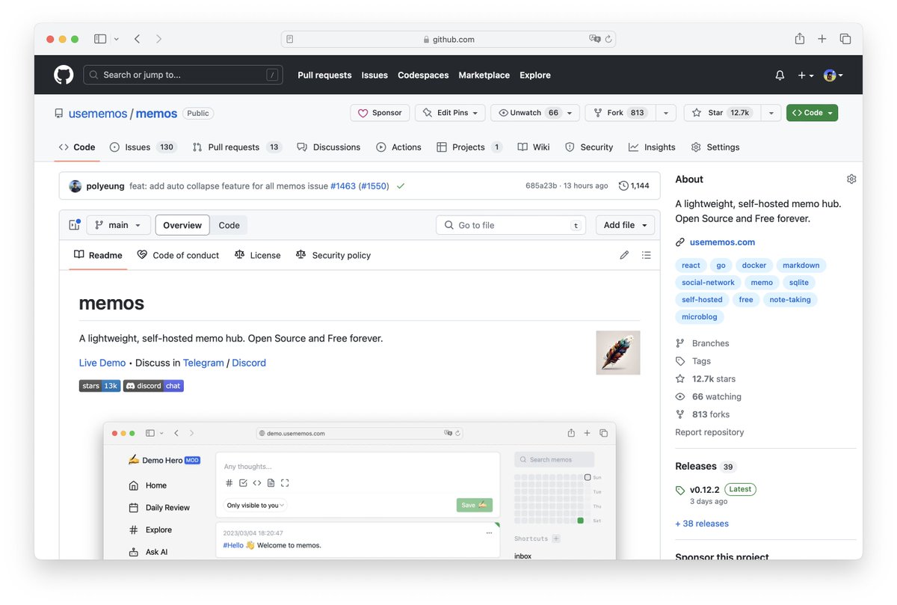Image resolution: width=897 pixels, height=605 pixels.
Task: Switch to the Issues tab
Action: 143,147
